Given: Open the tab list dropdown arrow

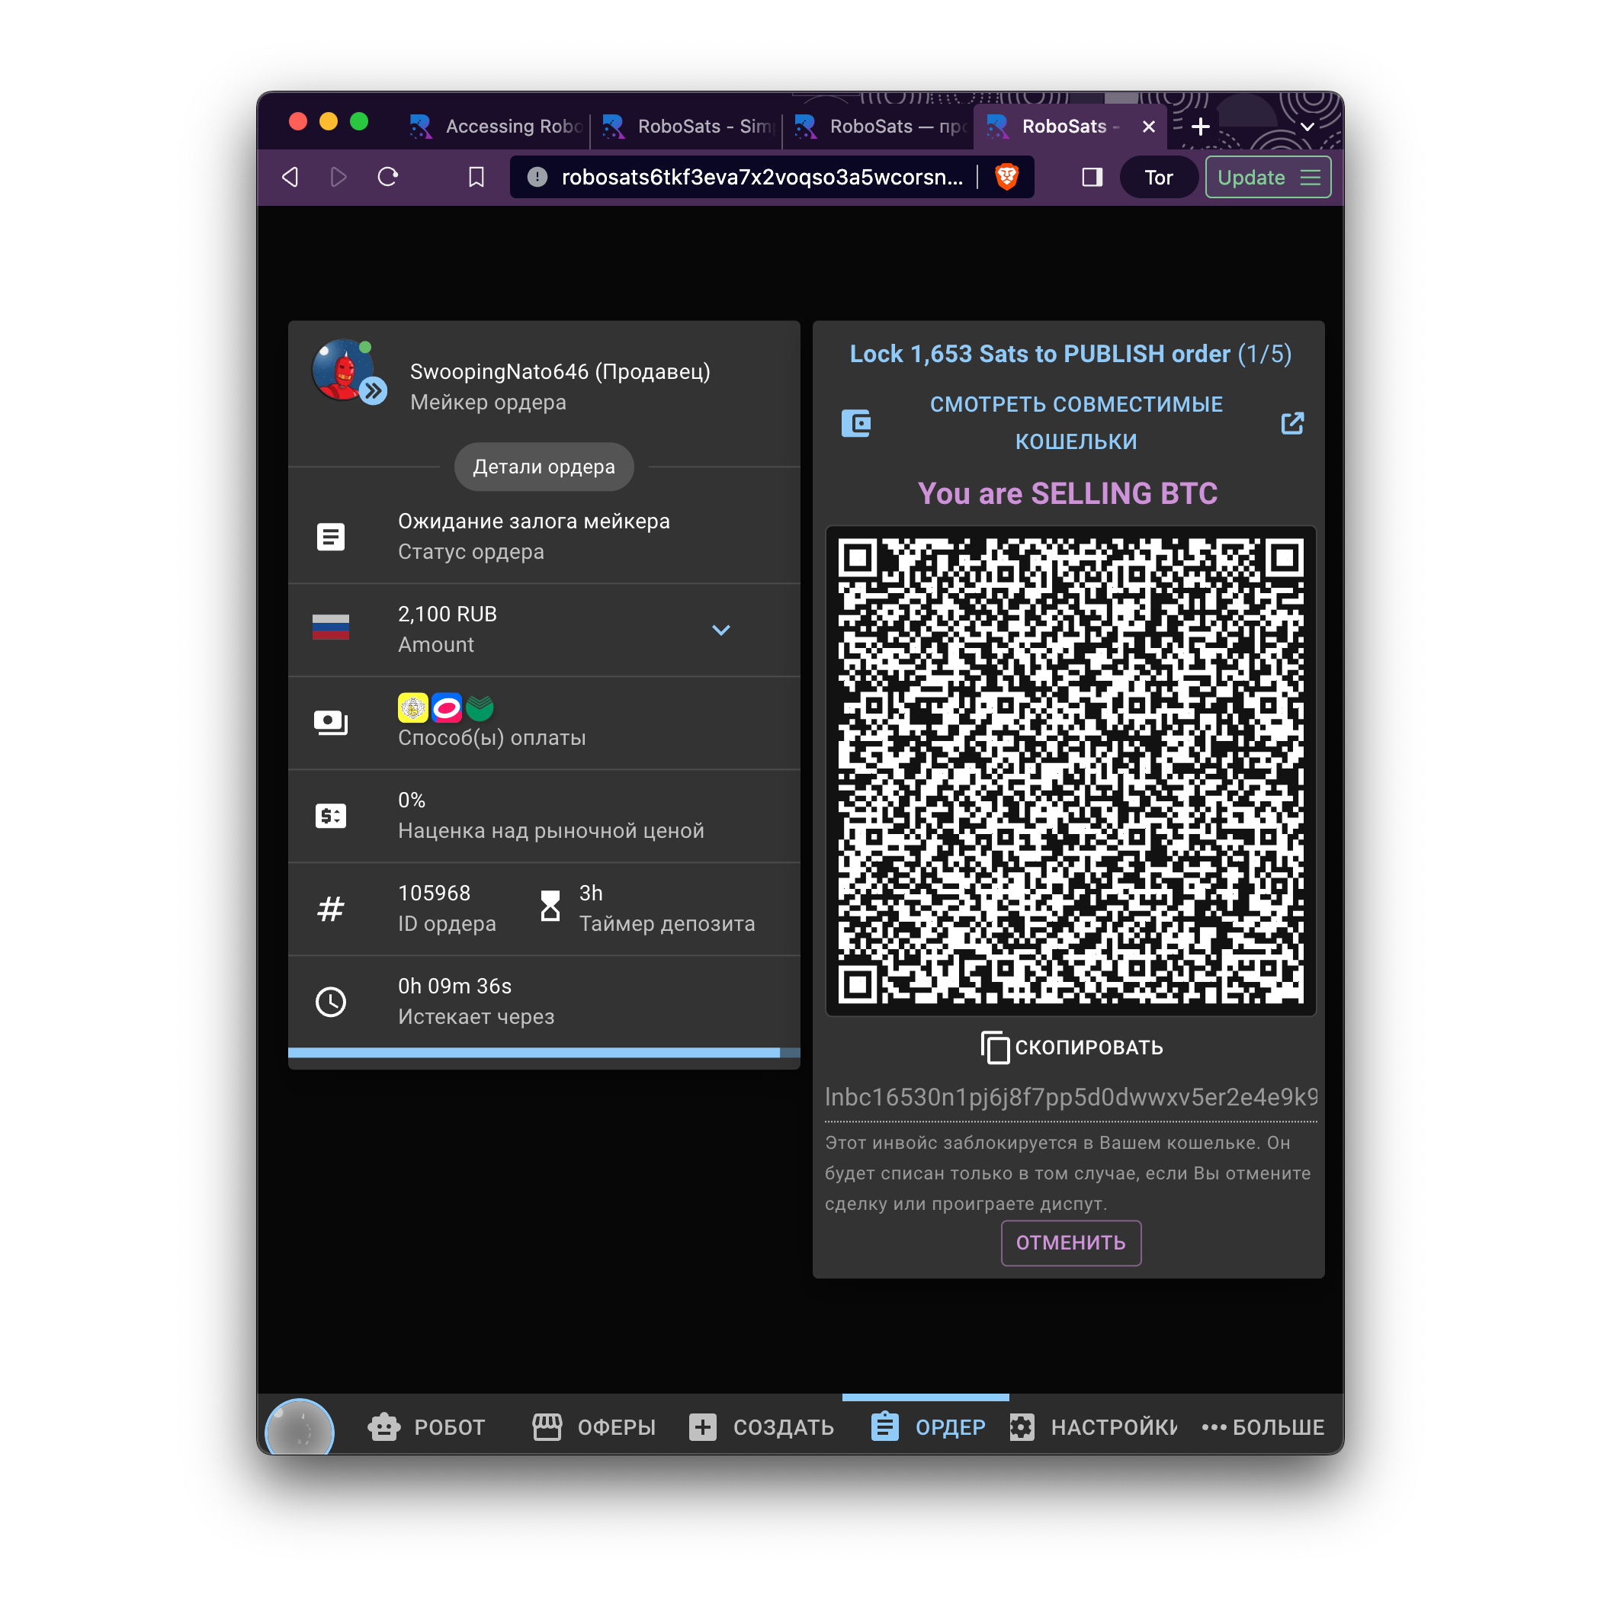Looking at the screenshot, I should (1307, 127).
